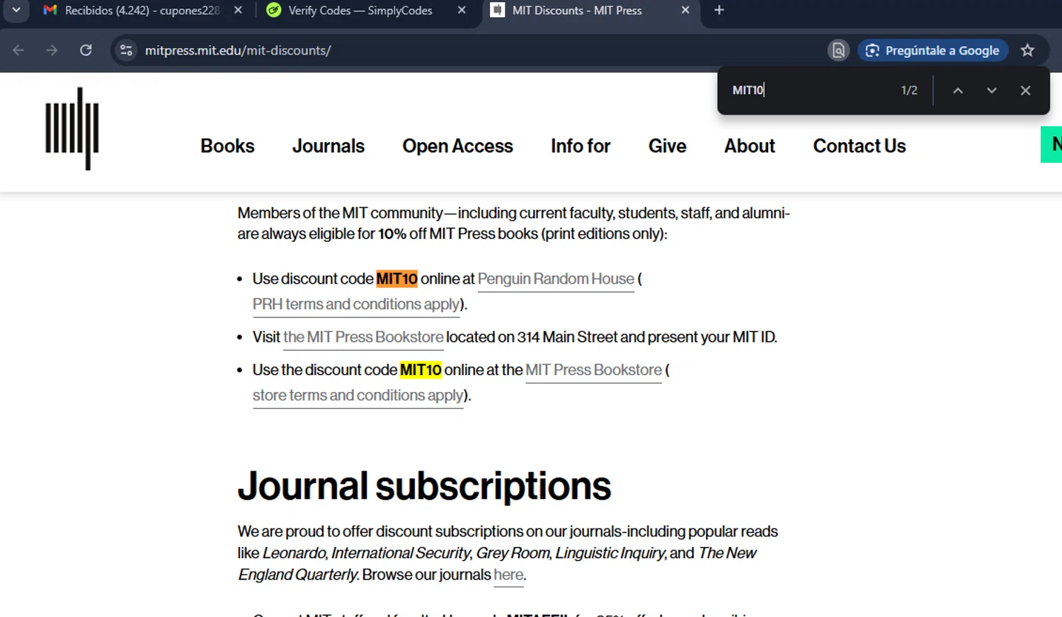1062x617 pixels.
Task: Open the tab search dropdown arrow
Action: click(16, 11)
